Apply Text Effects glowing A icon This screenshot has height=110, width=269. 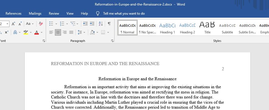pyautogui.click(x=15, y=32)
